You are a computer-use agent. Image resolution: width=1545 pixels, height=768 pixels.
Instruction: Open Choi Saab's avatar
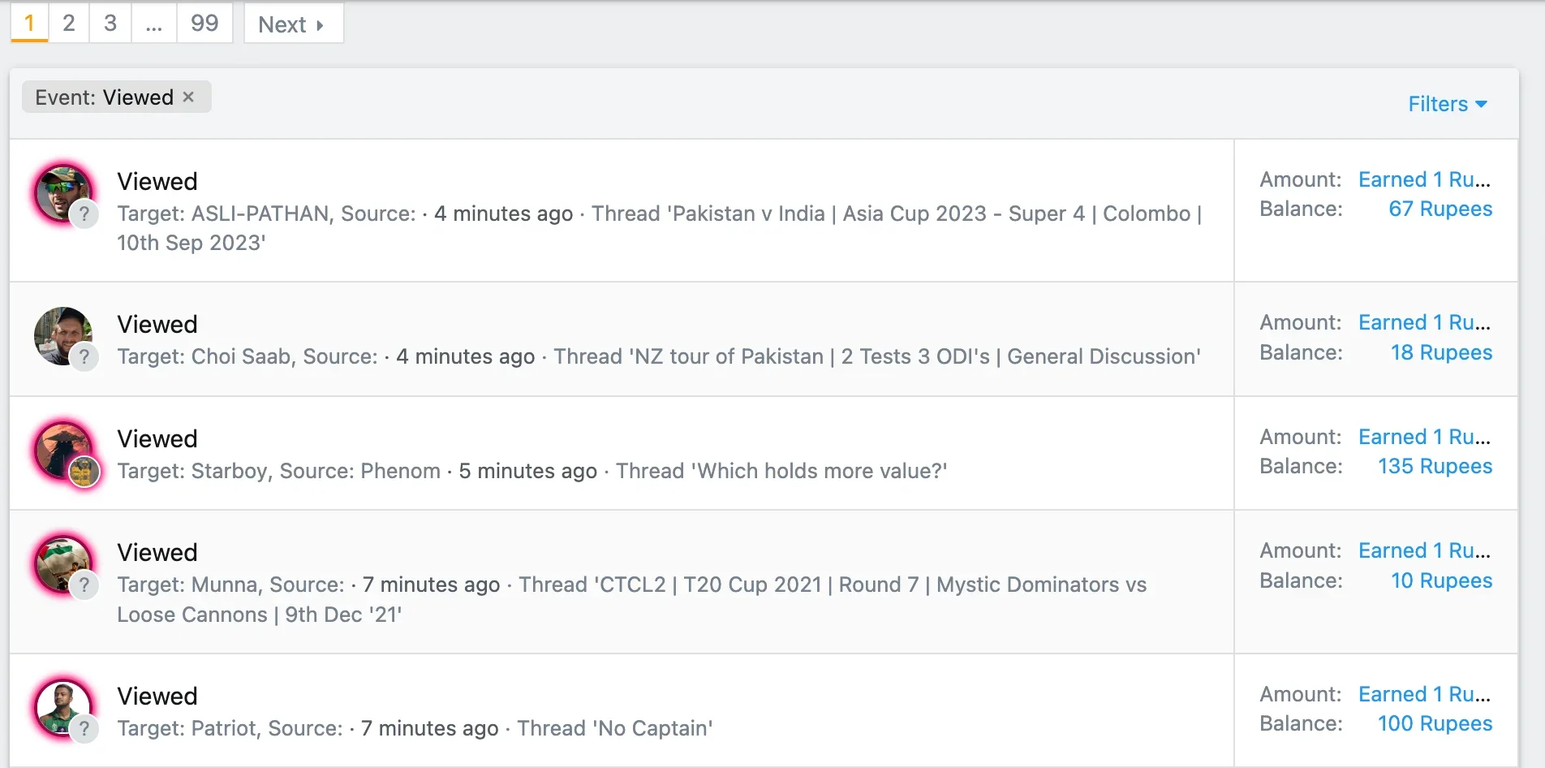[62, 335]
